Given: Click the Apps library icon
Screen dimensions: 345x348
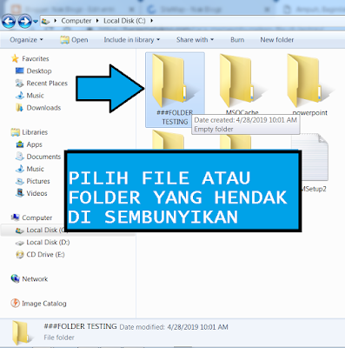Looking at the screenshot, I should point(20,144).
